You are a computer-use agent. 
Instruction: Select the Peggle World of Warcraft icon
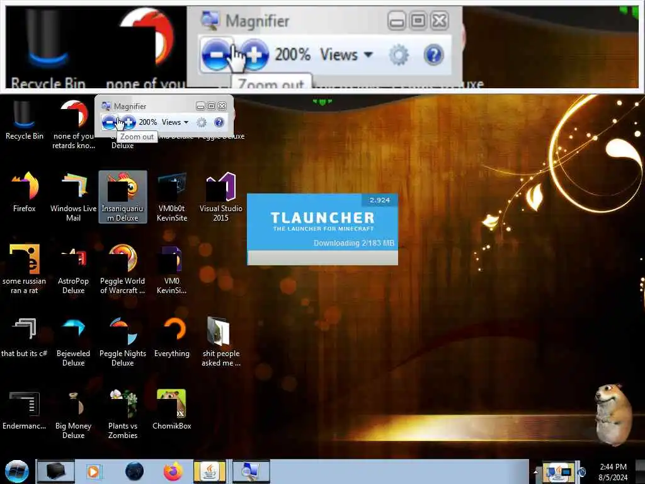[x=123, y=269]
